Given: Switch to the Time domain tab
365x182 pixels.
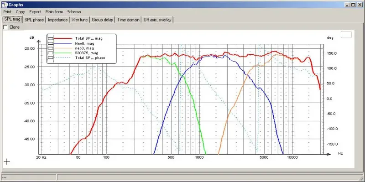Looking at the screenshot, I should tap(128, 20).
